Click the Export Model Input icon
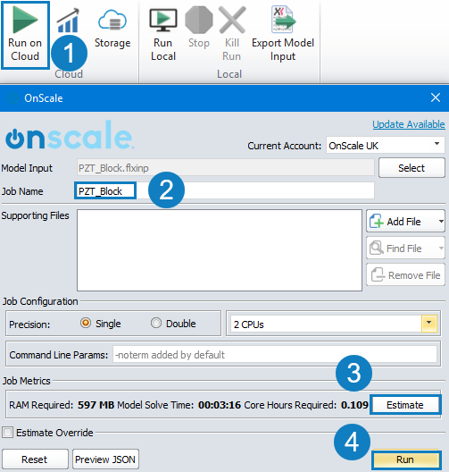The height and width of the screenshot is (472, 449). coord(283,20)
